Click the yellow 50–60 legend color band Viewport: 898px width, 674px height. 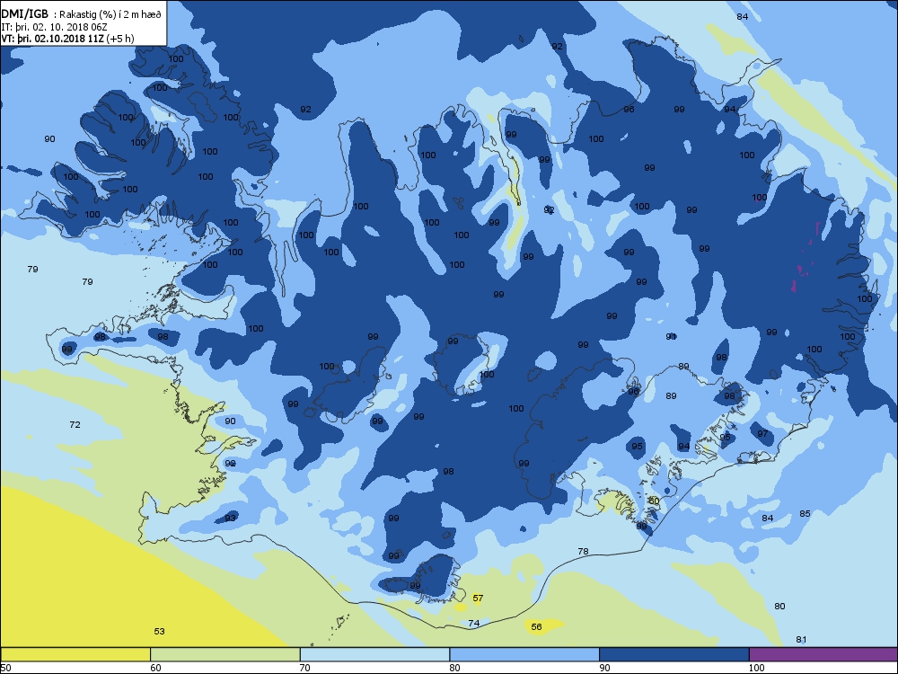tap(75, 654)
